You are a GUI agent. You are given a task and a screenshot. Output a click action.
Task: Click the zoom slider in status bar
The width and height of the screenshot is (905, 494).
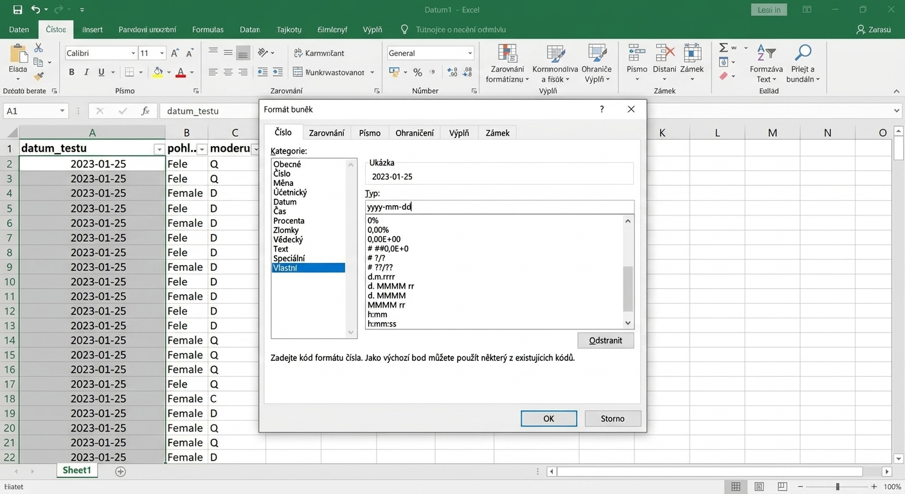click(838, 487)
